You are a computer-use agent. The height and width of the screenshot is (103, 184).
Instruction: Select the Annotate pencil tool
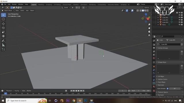pyautogui.click(x=3, y=41)
